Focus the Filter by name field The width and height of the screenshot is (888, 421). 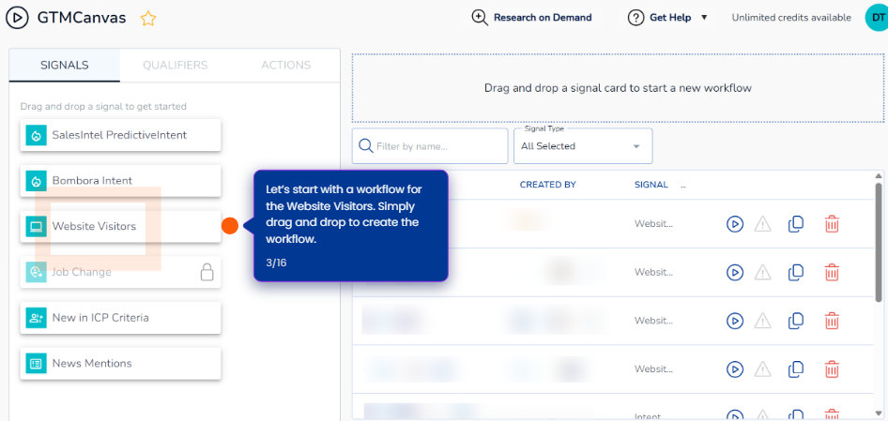[430, 146]
